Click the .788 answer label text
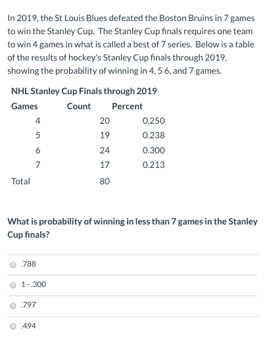 pos(28,264)
